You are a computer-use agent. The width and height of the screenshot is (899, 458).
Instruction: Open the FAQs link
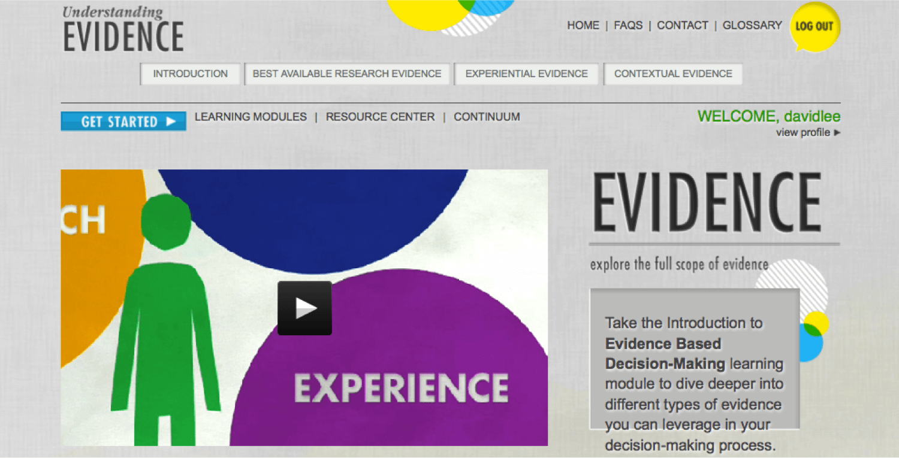click(628, 25)
